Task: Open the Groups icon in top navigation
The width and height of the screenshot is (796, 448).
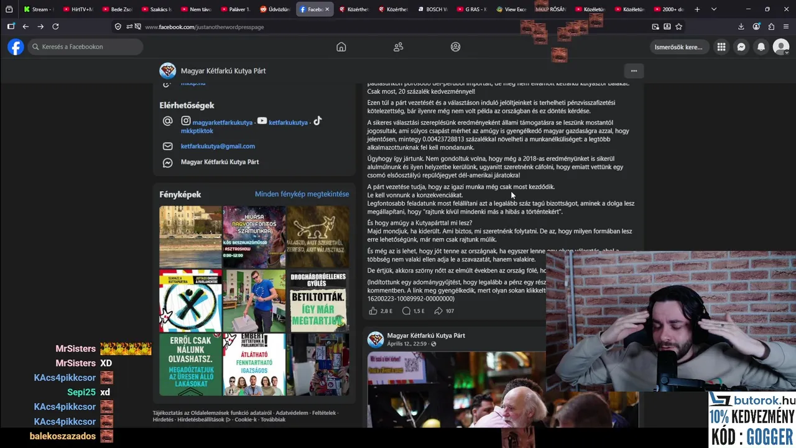Action: pos(455,47)
